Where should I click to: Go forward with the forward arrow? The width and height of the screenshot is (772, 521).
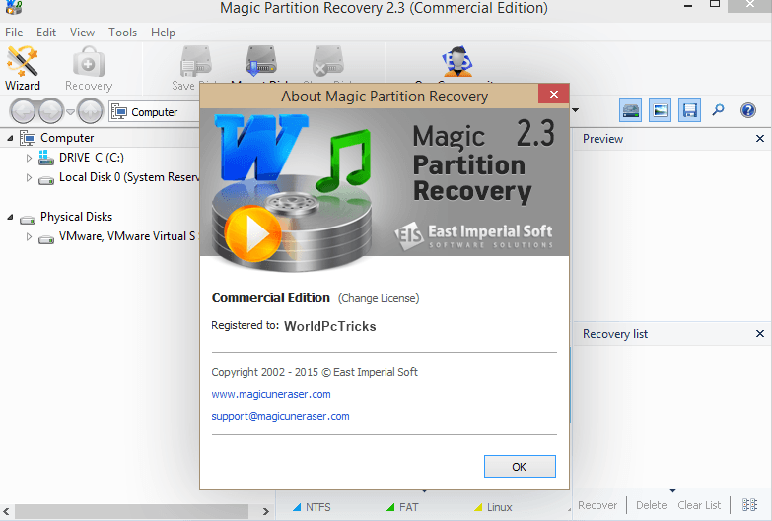[x=51, y=111]
